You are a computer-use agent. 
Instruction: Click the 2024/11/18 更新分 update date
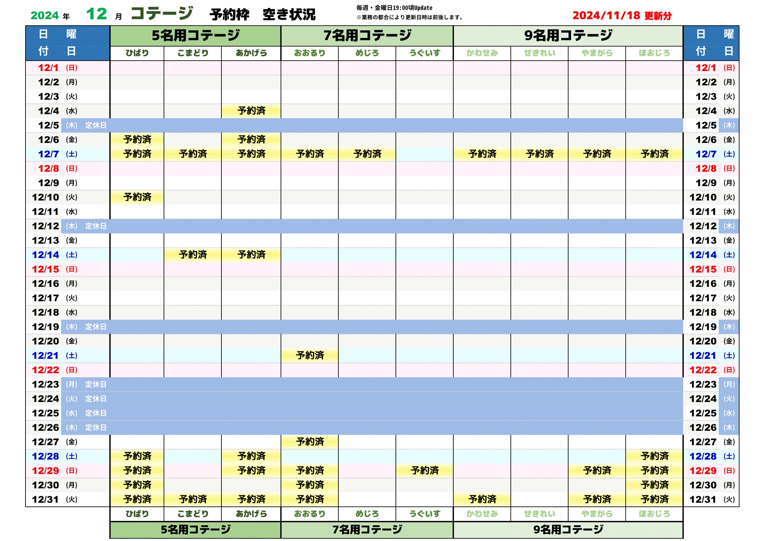[x=622, y=15]
